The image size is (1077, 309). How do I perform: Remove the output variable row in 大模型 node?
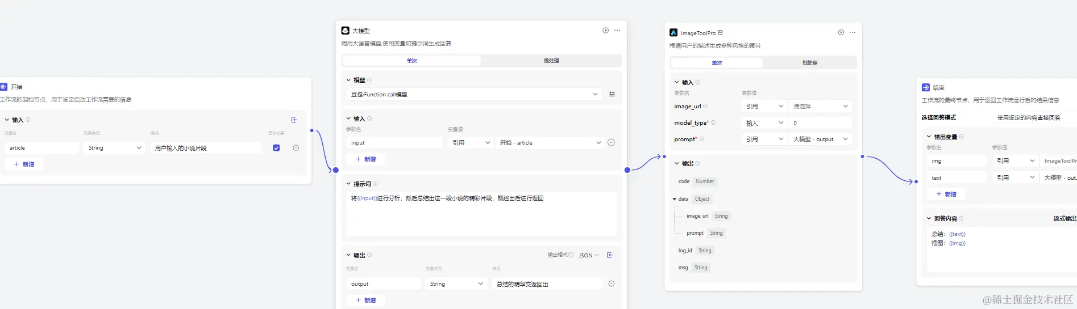[x=612, y=283]
